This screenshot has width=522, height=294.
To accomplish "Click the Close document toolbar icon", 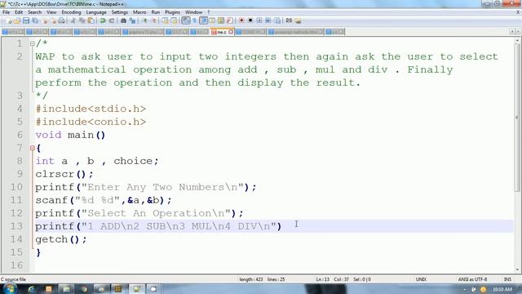I will click(45, 20).
